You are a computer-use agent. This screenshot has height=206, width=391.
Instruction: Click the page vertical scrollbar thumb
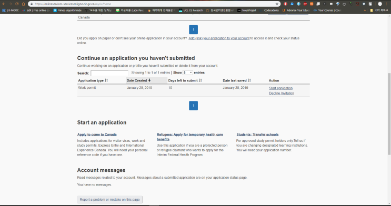(389, 114)
